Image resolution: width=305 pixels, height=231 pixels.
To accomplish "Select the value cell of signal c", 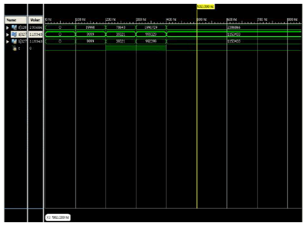I will (x=35, y=48).
